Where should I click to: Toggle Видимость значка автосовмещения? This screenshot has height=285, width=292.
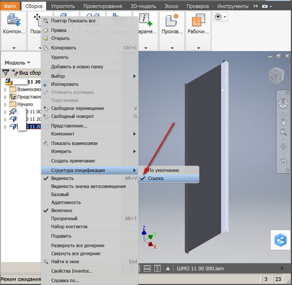[x=90, y=186]
